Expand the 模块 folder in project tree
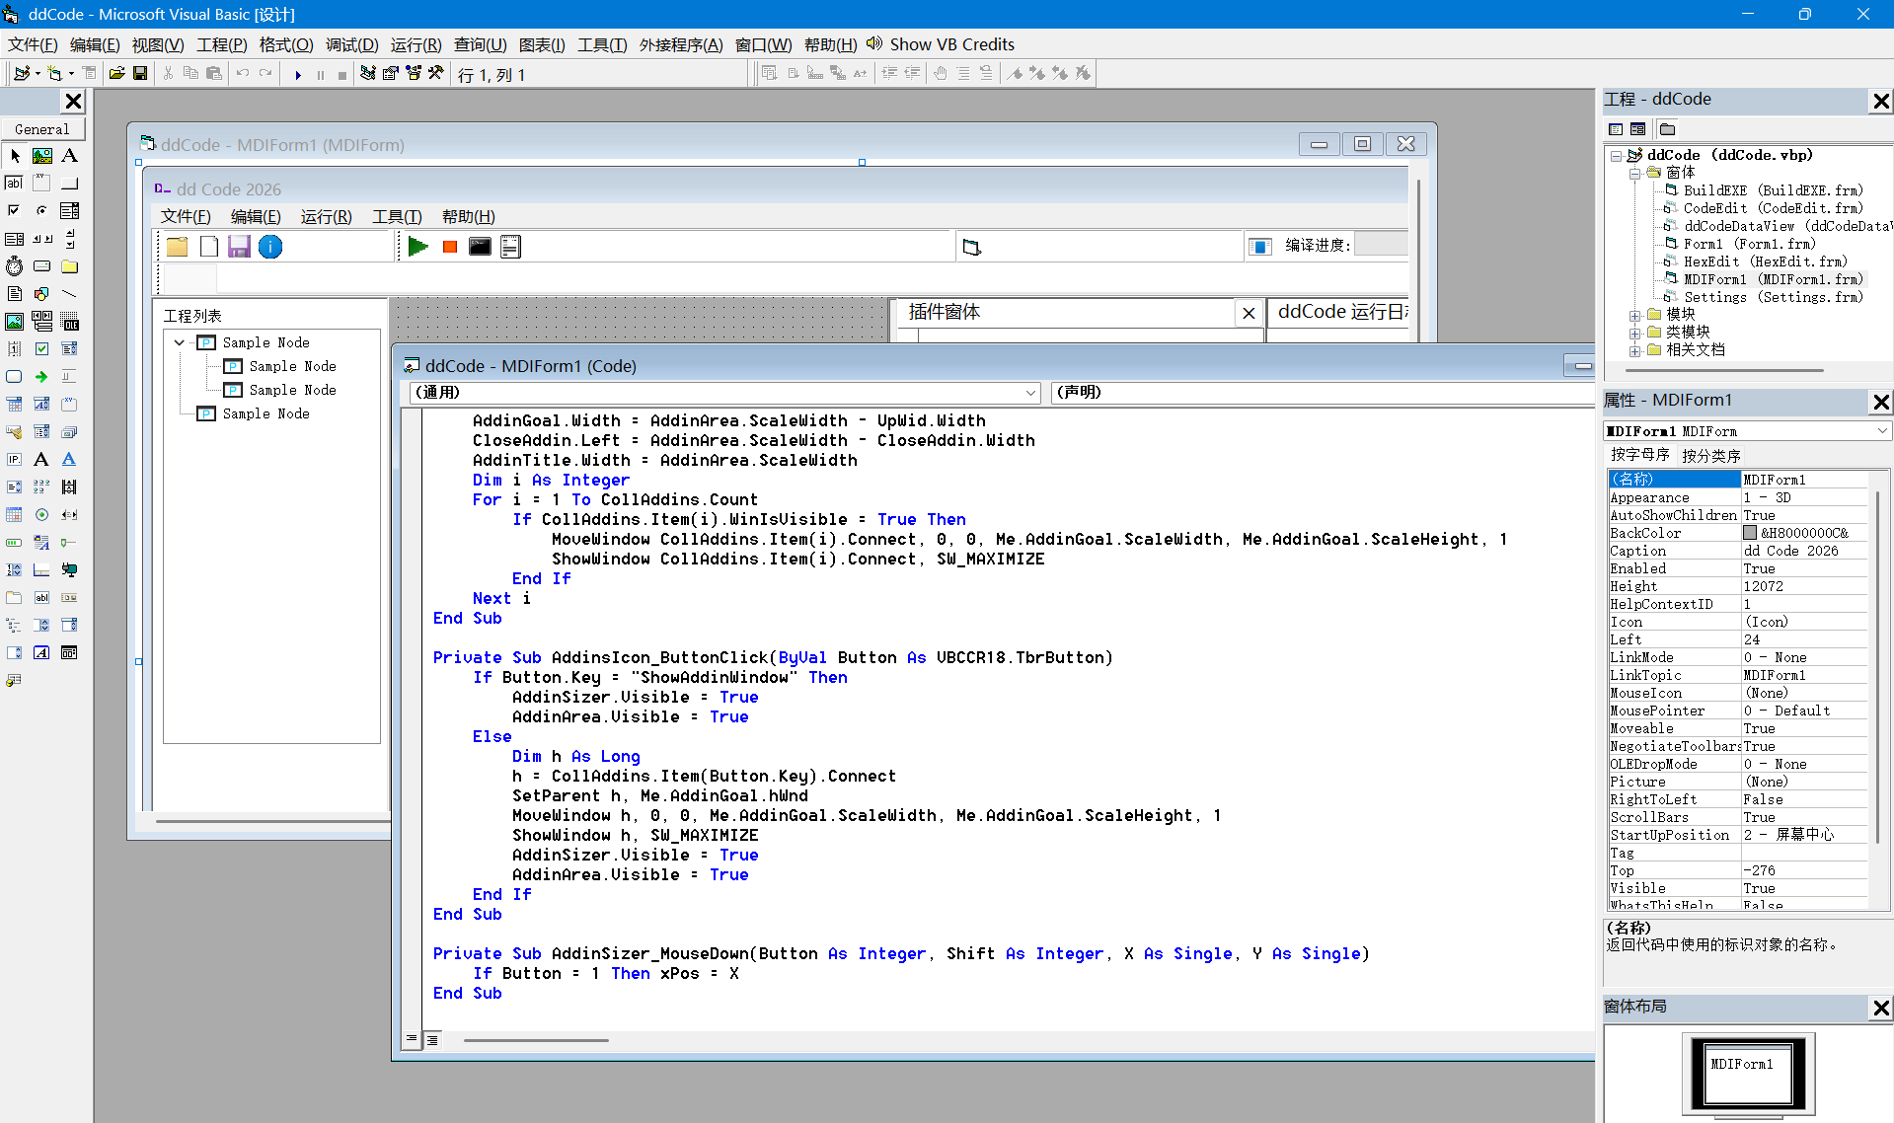This screenshot has height=1123, width=1894. click(1634, 316)
